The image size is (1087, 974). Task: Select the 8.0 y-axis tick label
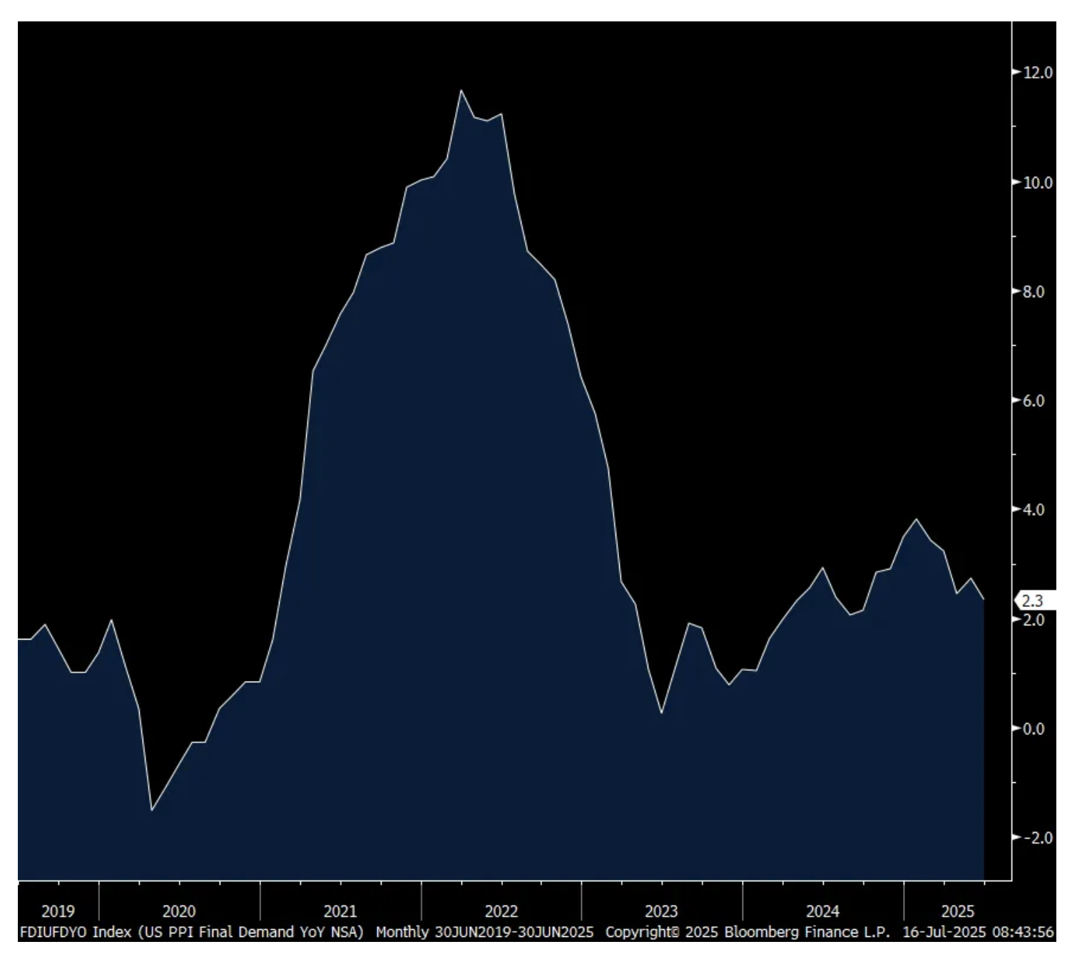pos(1037,292)
